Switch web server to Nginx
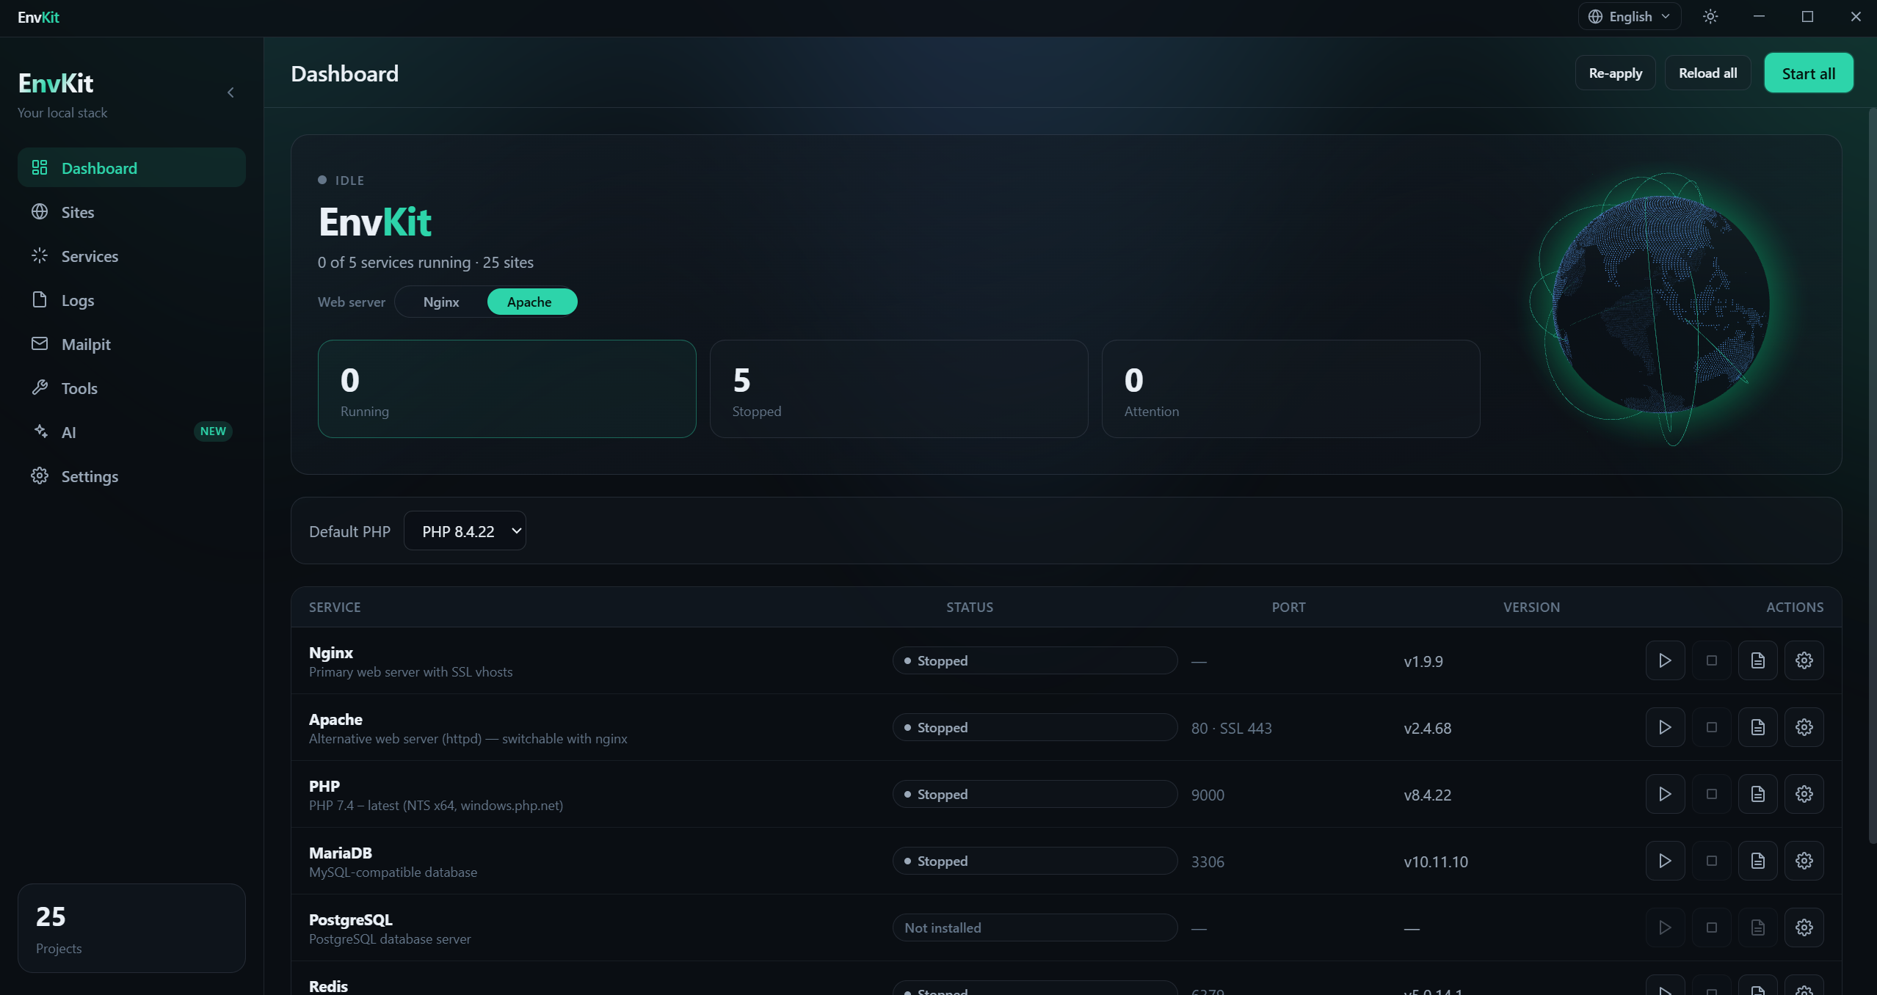Image resolution: width=1877 pixels, height=995 pixels. 441,302
